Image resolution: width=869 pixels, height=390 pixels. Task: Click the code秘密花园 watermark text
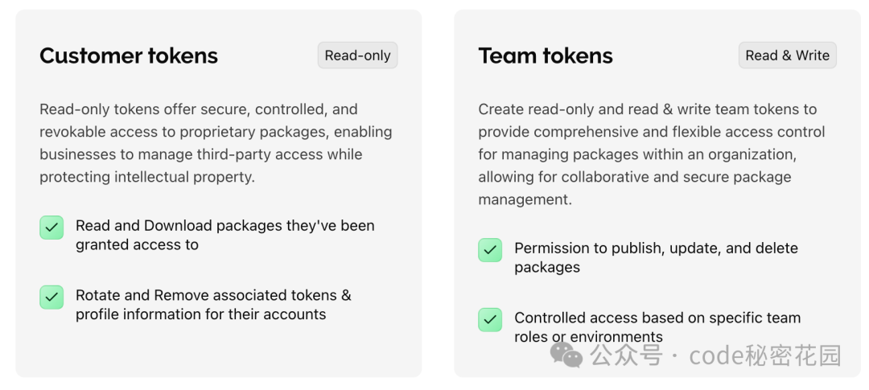coord(765,355)
